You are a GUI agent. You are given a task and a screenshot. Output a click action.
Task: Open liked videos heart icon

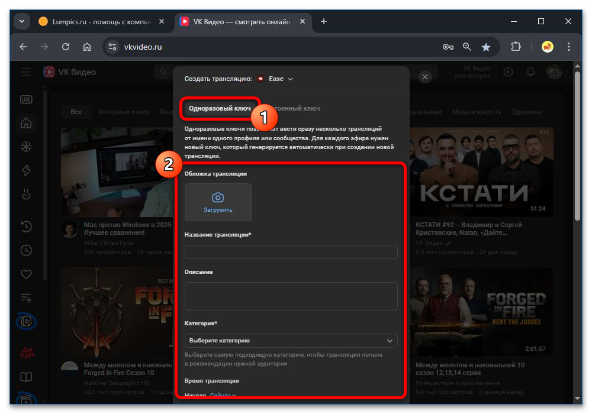click(26, 274)
